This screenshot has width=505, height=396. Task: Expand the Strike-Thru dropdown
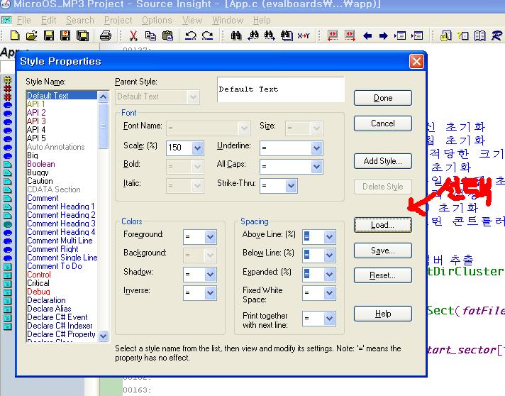[x=291, y=186]
